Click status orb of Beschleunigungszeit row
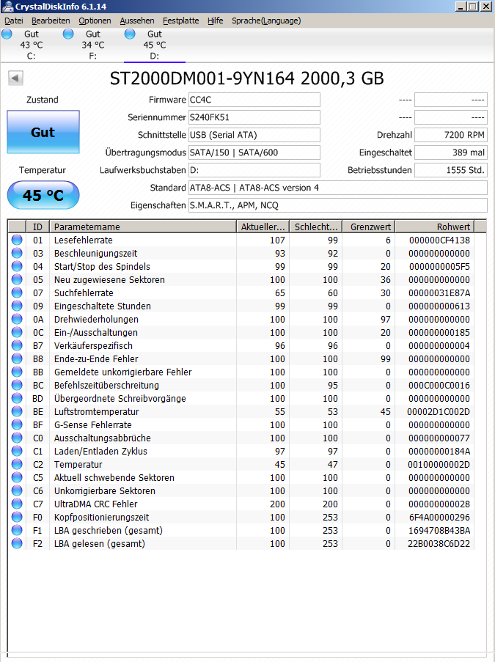The image size is (495, 662). click(x=17, y=253)
